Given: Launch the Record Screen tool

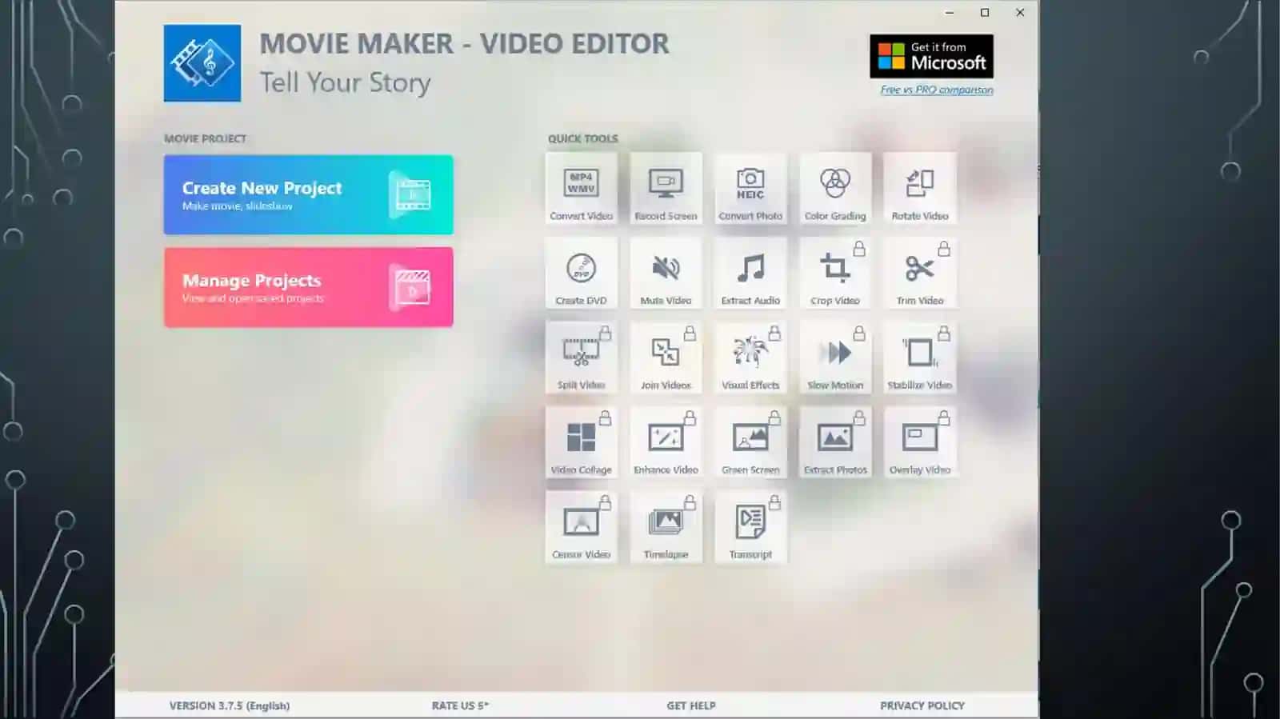Looking at the screenshot, I should click(666, 189).
